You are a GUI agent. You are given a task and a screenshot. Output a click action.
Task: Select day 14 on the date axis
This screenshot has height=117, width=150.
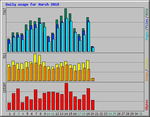66,114
